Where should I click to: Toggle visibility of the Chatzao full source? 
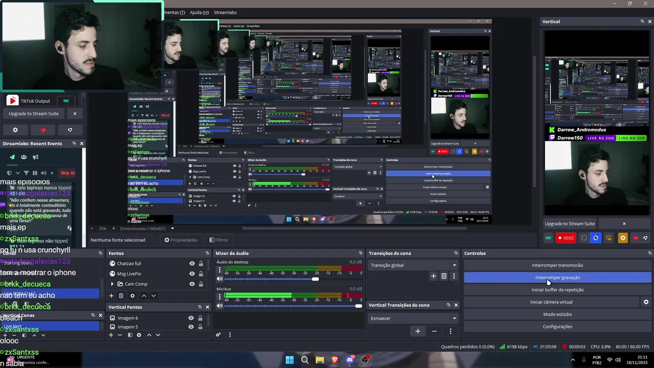pyautogui.click(x=192, y=264)
